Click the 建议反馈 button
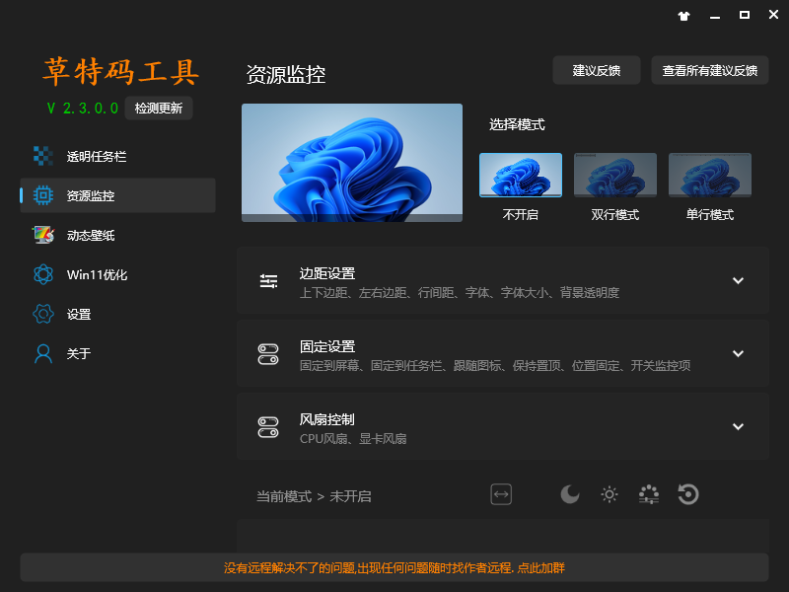Viewport: 789px width, 592px height. pos(597,70)
